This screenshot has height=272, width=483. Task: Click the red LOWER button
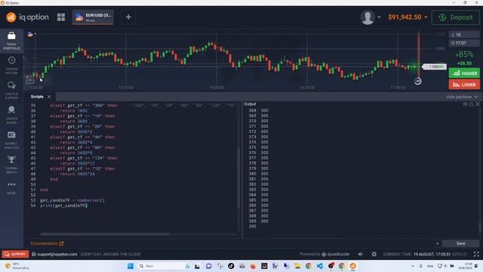tap(464, 85)
